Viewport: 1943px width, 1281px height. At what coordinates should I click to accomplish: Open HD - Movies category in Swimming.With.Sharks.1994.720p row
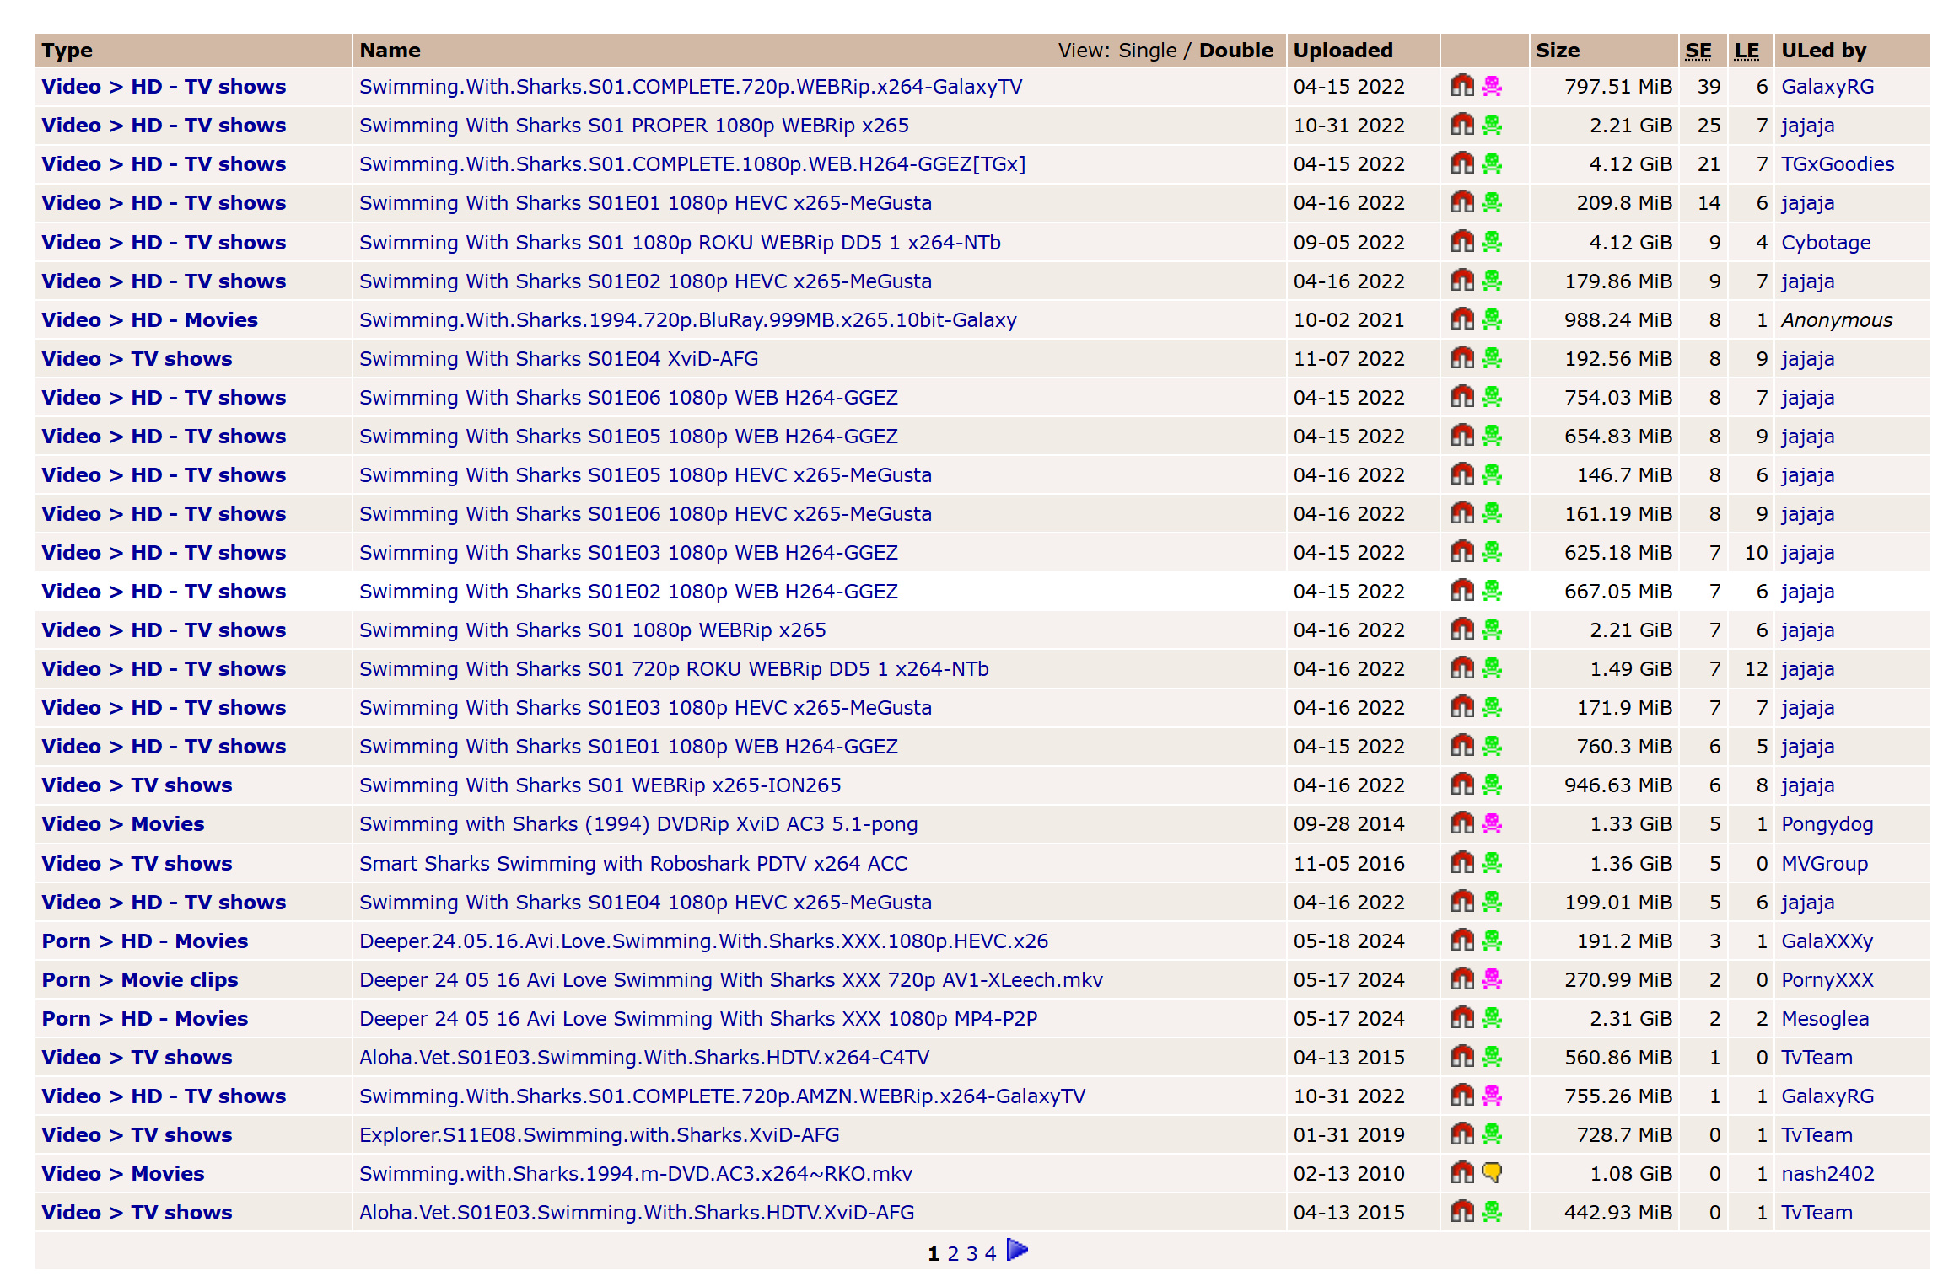(194, 320)
